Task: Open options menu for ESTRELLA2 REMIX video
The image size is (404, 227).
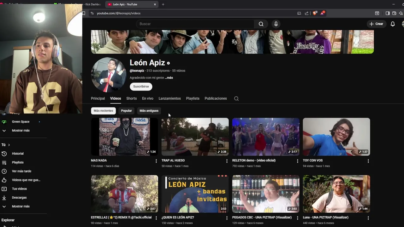Action: 156,218
